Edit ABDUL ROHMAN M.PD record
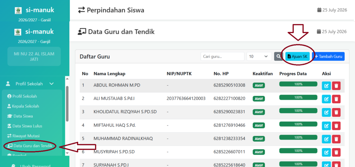355x167 pixels. [x=326, y=86]
